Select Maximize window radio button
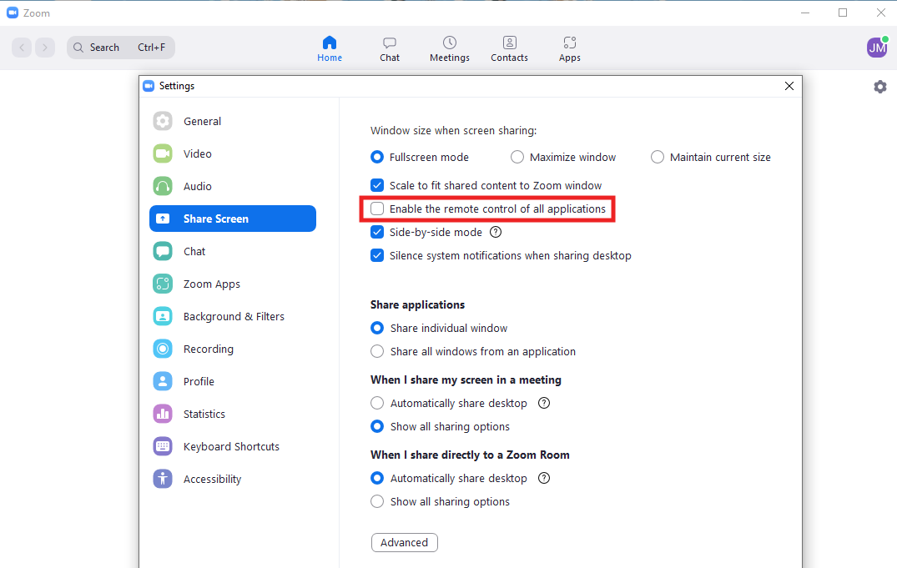The image size is (897, 568). click(x=517, y=157)
